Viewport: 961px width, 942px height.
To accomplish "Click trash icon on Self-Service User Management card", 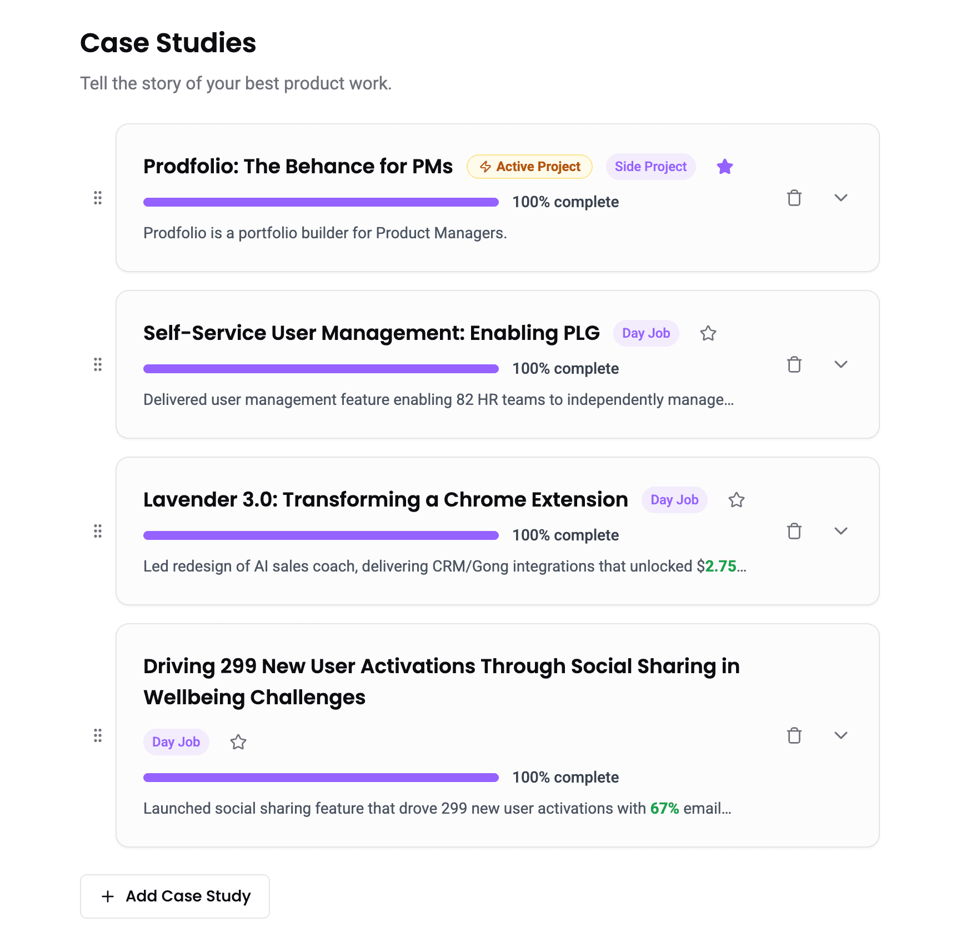I will (794, 364).
